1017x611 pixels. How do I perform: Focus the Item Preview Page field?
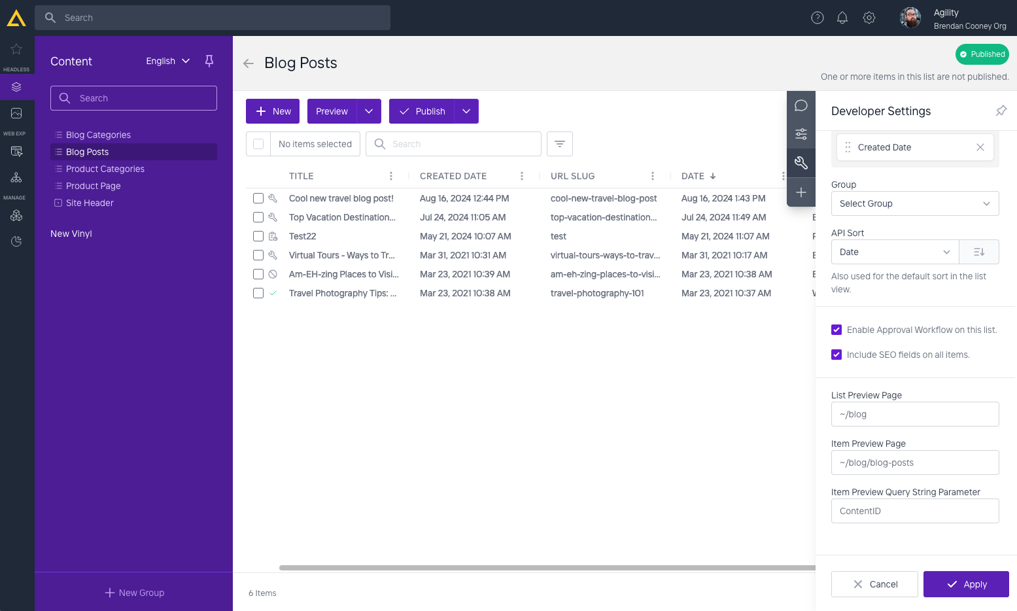pos(915,463)
